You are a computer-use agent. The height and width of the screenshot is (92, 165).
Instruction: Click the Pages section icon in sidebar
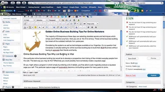(4, 44)
